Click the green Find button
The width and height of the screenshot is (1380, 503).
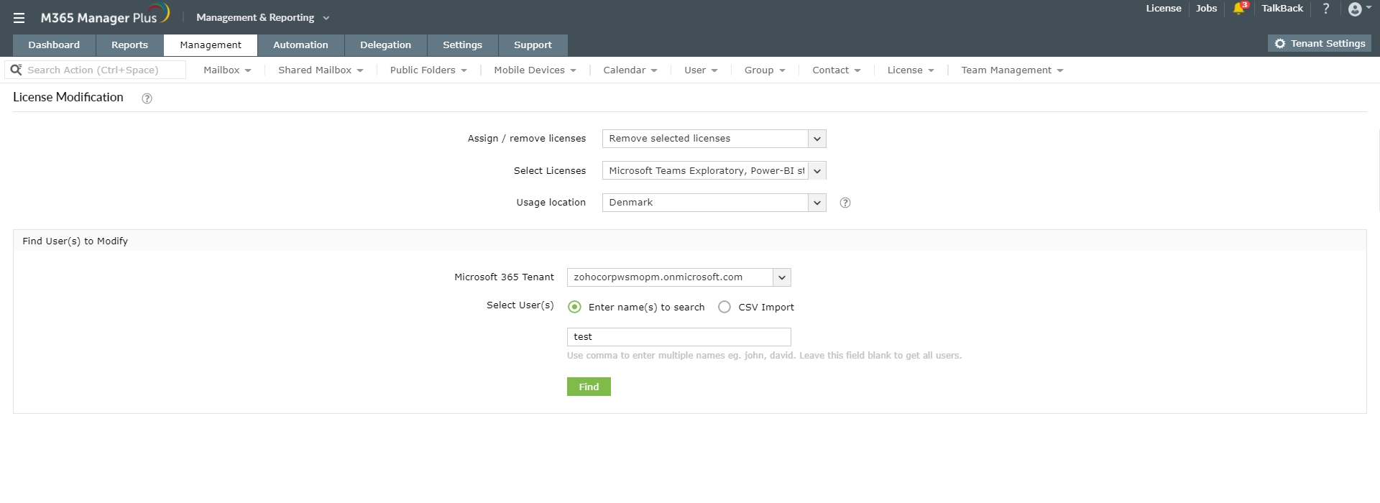(589, 387)
